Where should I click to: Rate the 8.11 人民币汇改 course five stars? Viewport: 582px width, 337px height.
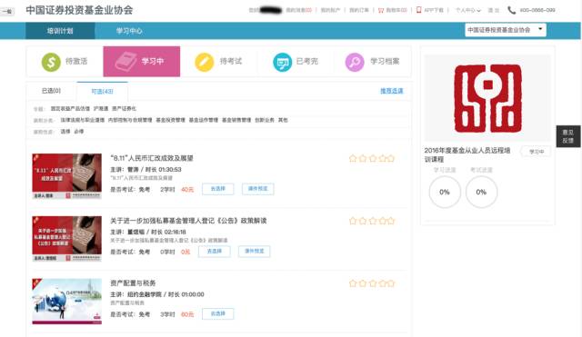(x=390, y=159)
